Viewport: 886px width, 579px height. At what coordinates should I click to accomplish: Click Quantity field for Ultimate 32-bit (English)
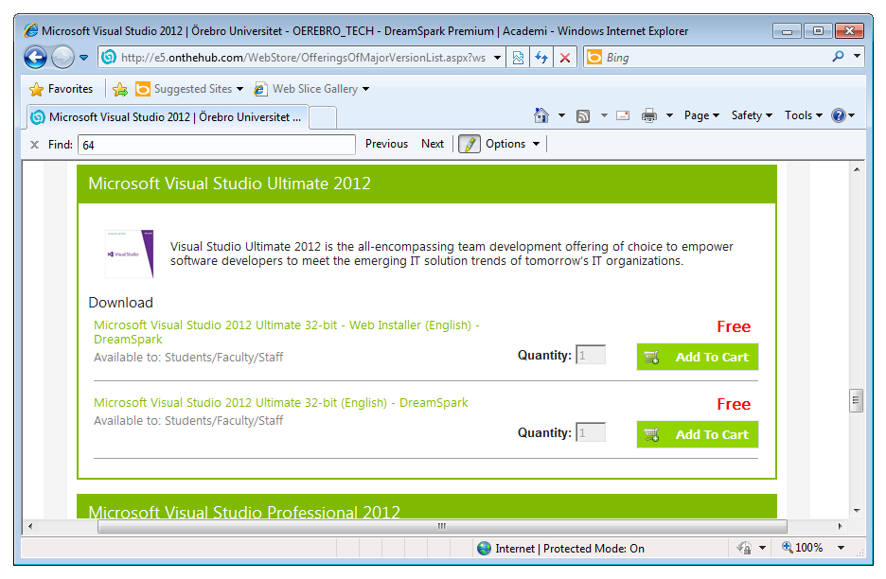[x=591, y=432]
